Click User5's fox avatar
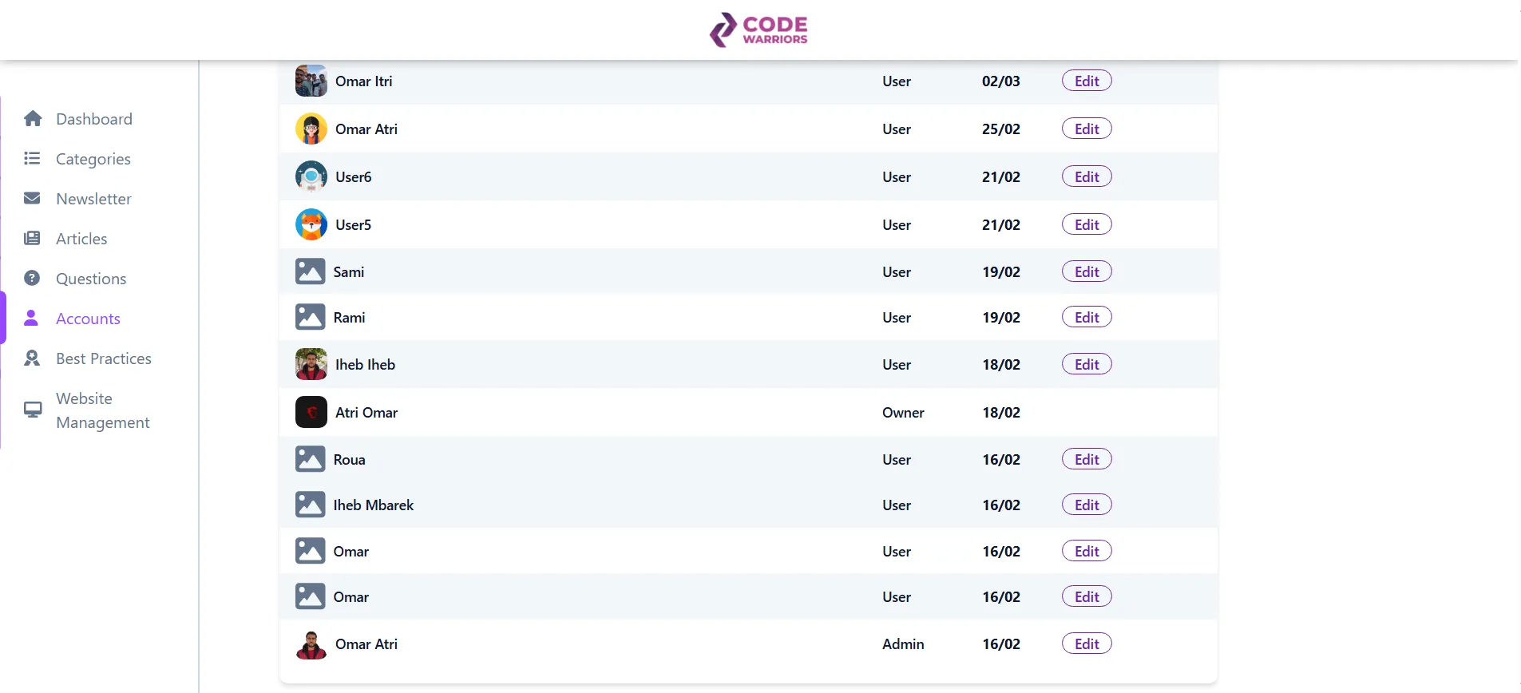The width and height of the screenshot is (1521, 693). pos(311,225)
